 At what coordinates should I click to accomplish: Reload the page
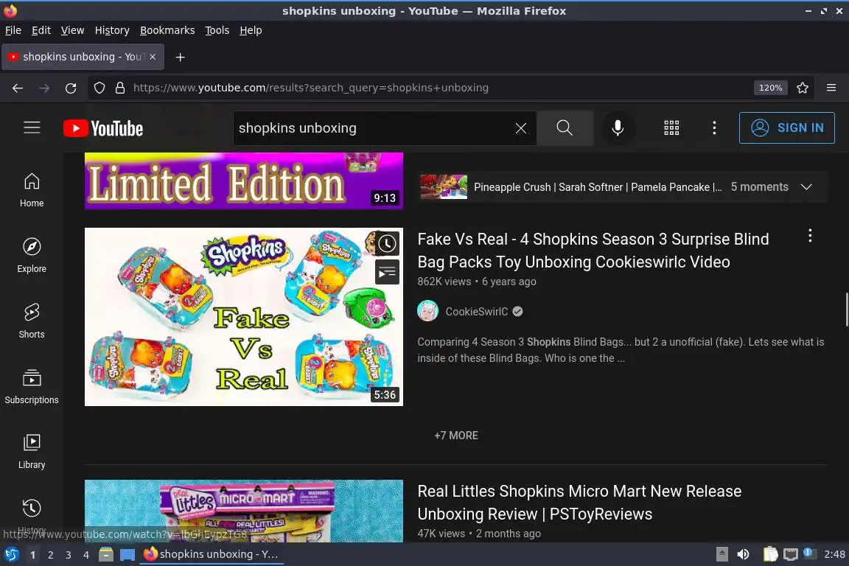point(71,88)
